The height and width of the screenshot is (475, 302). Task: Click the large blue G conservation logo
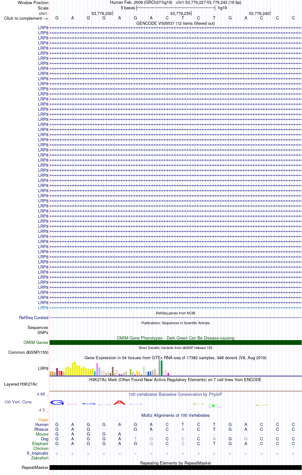(x=57, y=402)
